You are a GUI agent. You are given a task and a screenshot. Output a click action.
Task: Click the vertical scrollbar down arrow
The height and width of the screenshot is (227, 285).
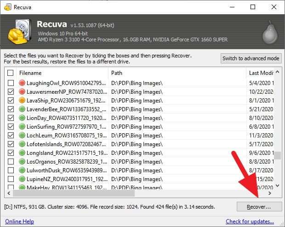pyautogui.click(x=277, y=186)
